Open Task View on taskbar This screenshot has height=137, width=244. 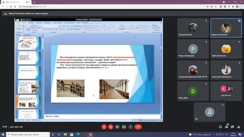coord(59,134)
